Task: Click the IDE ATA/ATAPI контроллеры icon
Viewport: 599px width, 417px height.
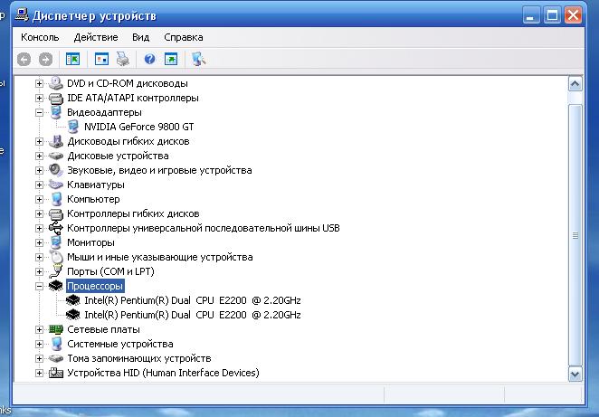Action: point(56,98)
